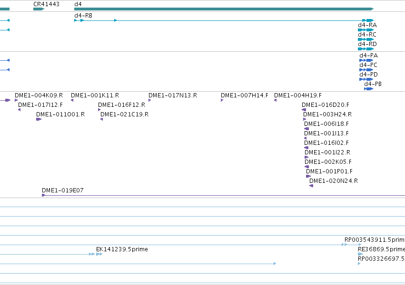Select clone end DME1-001K11.R

tap(72, 100)
